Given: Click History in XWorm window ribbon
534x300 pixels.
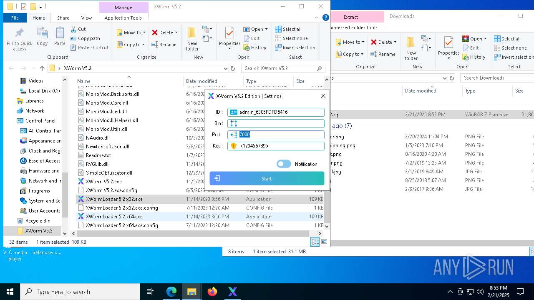Looking at the screenshot, I should 254,47.
